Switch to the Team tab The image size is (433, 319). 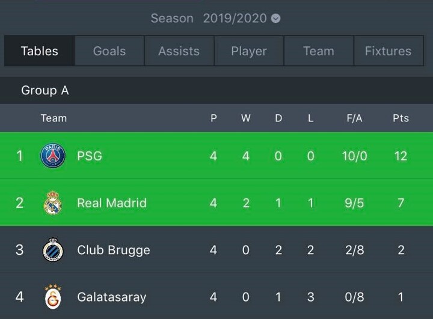(318, 51)
